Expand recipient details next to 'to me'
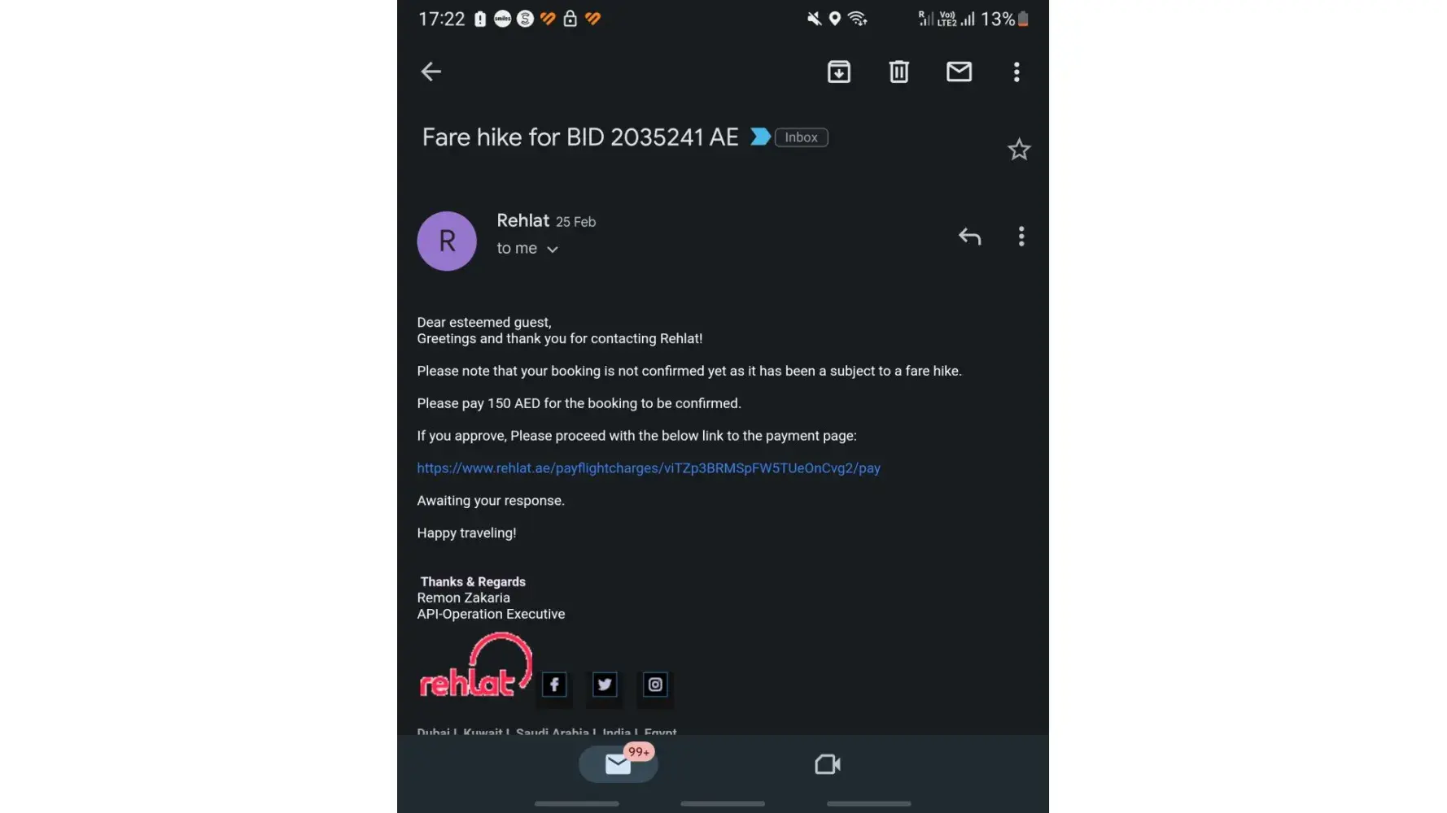The image size is (1447, 813). (x=553, y=250)
